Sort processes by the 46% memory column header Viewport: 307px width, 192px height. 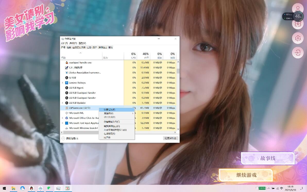[x=143, y=56]
